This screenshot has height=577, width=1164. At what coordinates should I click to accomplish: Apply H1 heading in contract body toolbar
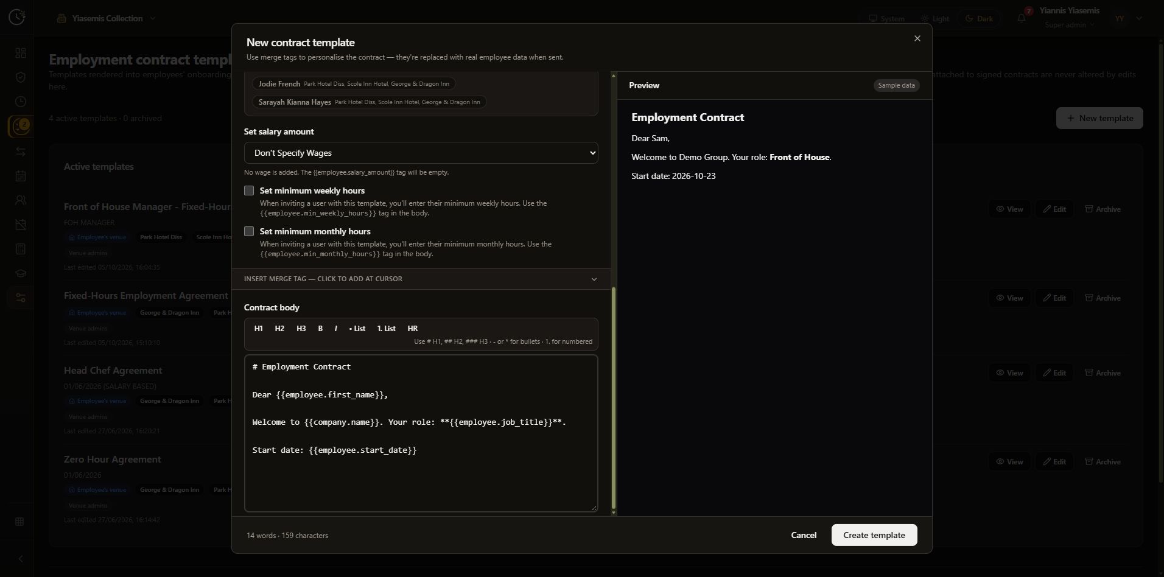tap(258, 329)
